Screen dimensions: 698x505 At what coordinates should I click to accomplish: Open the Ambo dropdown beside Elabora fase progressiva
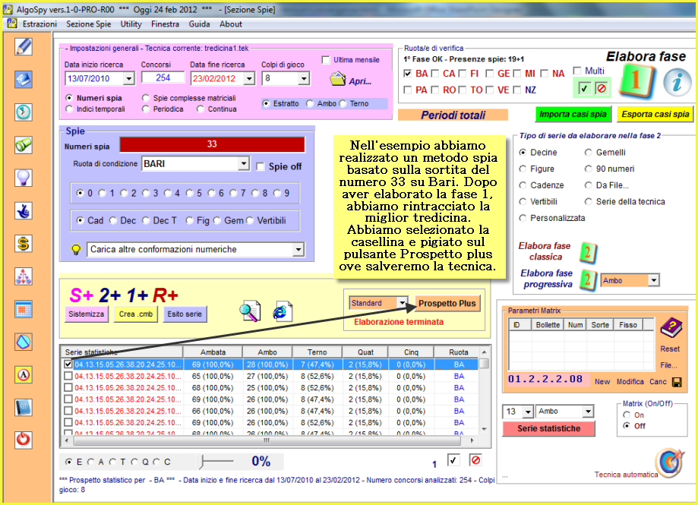click(653, 280)
